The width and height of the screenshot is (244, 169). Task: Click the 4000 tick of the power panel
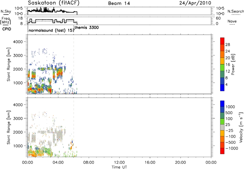point(18,42)
